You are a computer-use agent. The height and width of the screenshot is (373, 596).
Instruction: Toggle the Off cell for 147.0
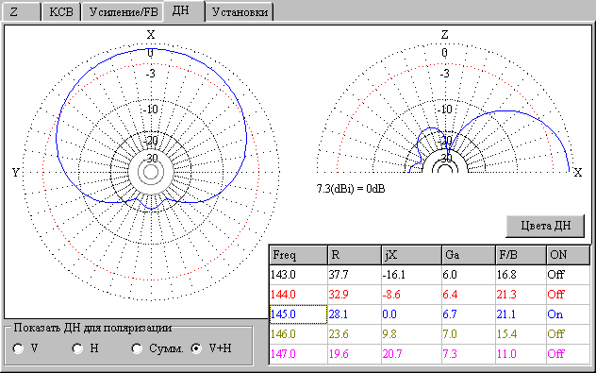(x=568, y=354)
